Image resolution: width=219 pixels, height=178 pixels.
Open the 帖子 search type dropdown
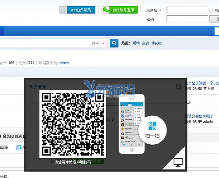[x=98, y=43]
